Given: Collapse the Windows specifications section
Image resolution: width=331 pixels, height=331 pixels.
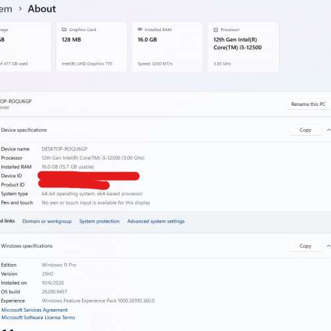Looking at the screenshot, I should [328, 246].
